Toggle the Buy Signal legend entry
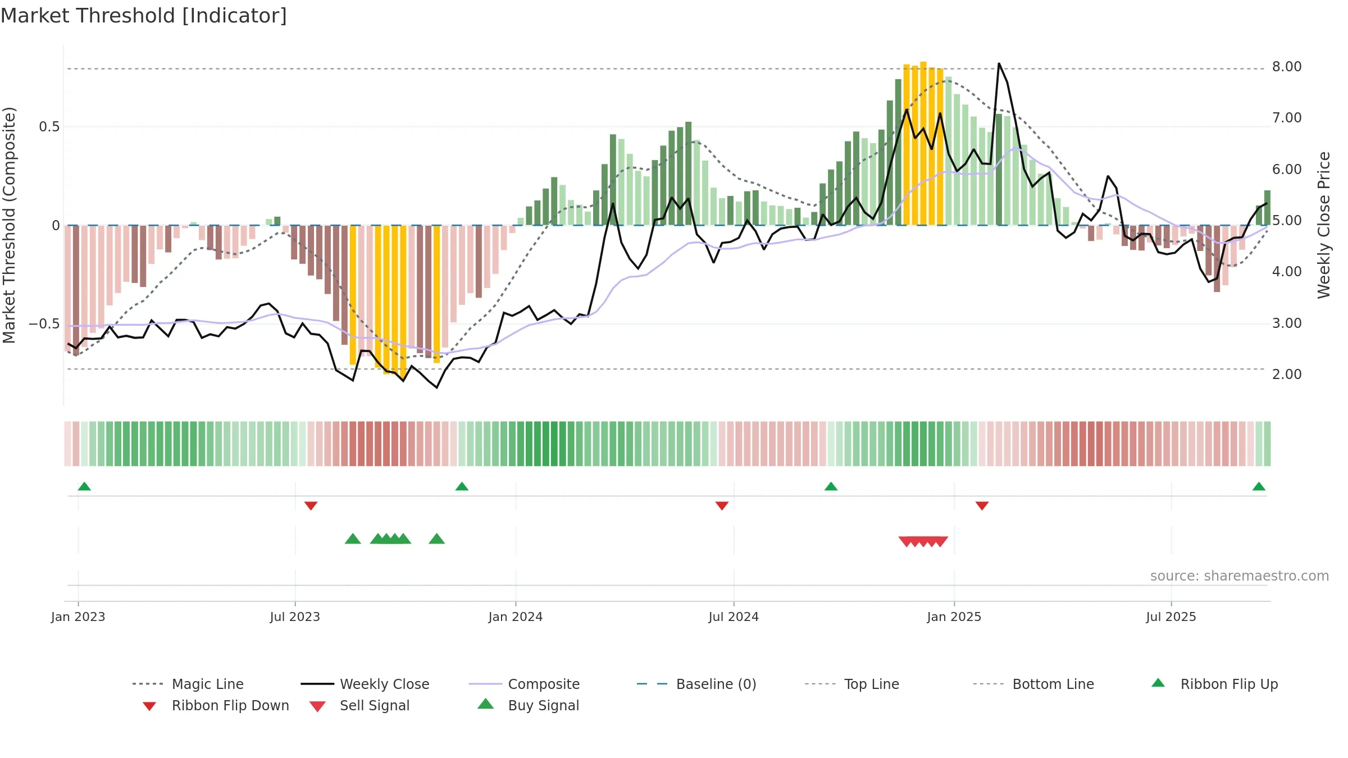Screen dimensions: 1348x758 (528, 705)
